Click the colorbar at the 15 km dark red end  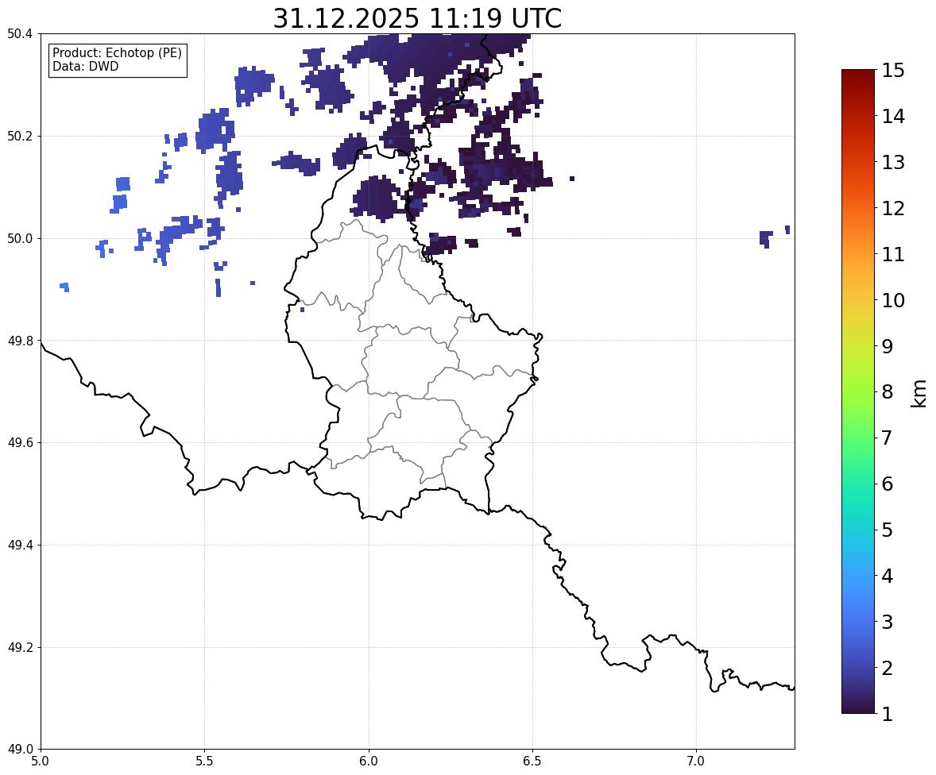858,72
